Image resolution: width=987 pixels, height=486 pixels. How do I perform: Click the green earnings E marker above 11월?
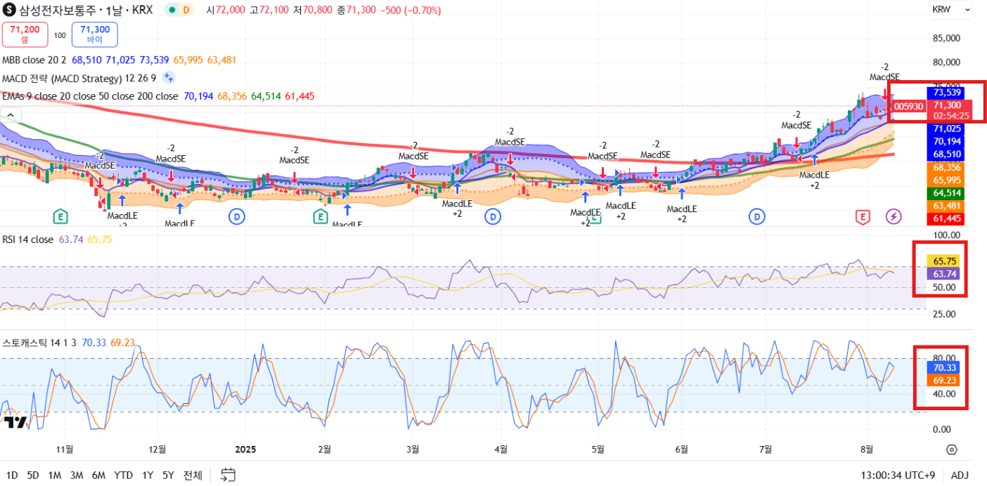click(60, 216)
